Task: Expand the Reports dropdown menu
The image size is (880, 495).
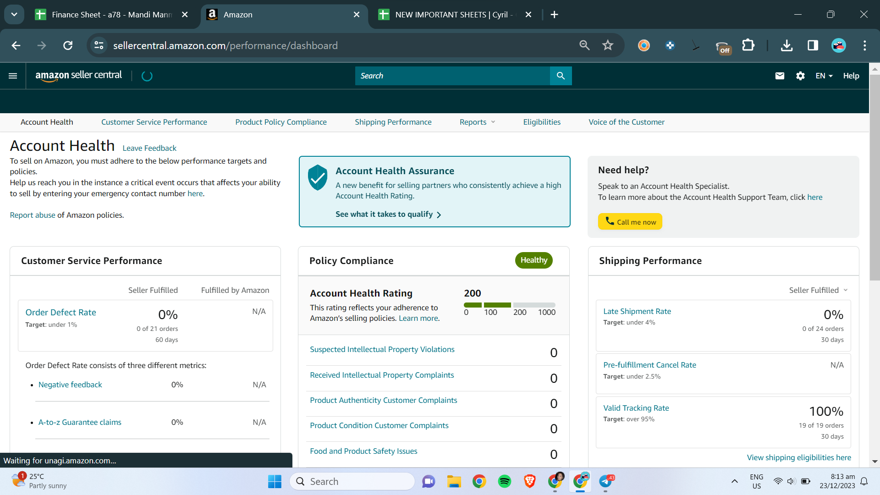Action: coord(478,122)
